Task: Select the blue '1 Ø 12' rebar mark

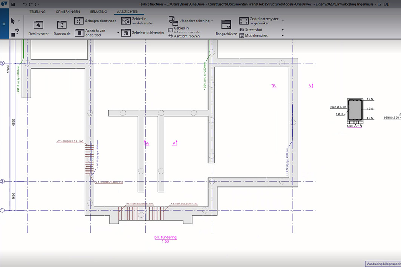Action: point(287,162)
